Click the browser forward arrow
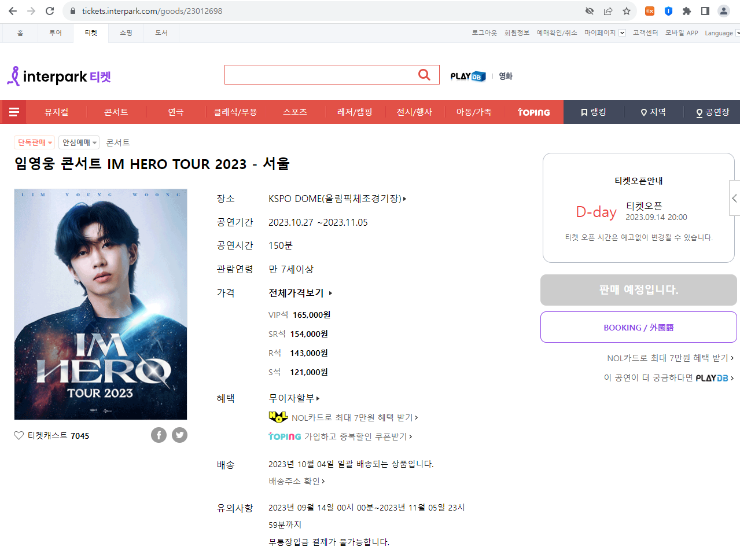740x558 pixels. [31, 11]
